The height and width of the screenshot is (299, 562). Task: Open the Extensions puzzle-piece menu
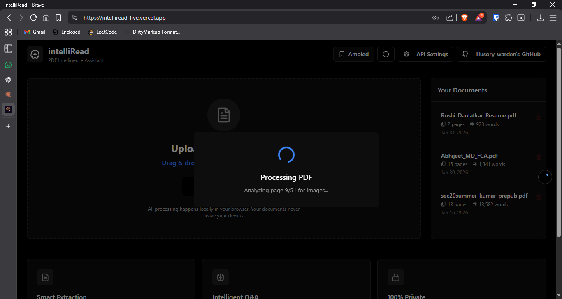coord(509,18)
